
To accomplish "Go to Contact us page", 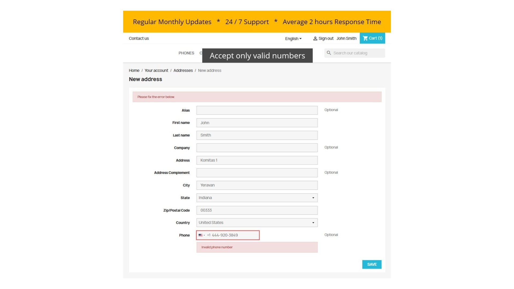I will point(139,38).
